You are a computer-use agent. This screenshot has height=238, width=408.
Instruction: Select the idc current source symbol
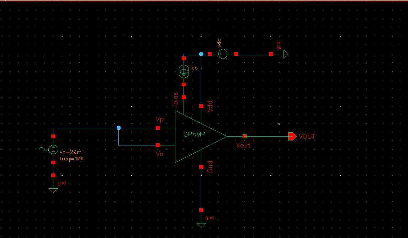pos(184,71)
